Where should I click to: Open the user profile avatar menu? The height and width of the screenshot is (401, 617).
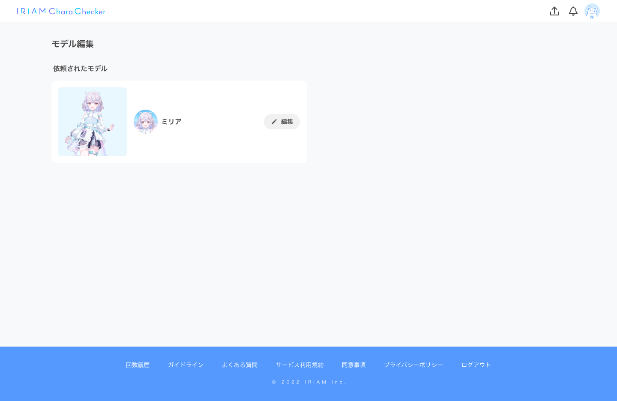(592, 11)
